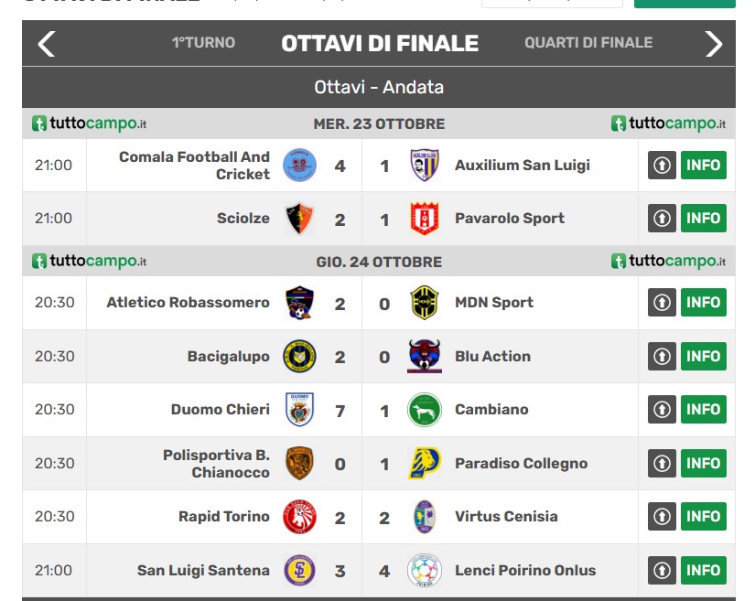The image size is (755, 601).
Task: Switch to QUARTI DI FINALE tab
Action: point(588,43)
